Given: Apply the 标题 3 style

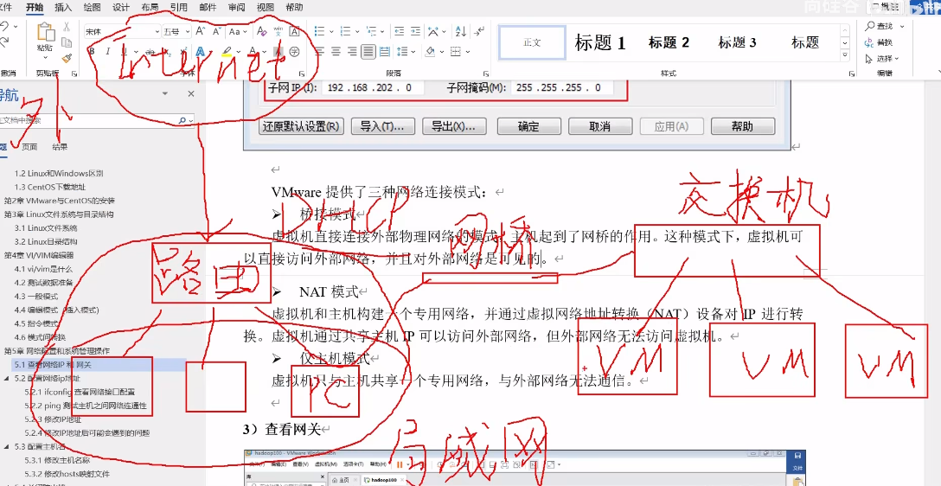Looking at the screenshot, I should click(737, 42).
